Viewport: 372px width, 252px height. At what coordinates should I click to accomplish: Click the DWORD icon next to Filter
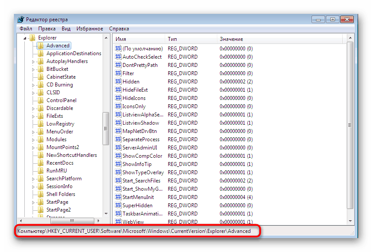[118, 73]
